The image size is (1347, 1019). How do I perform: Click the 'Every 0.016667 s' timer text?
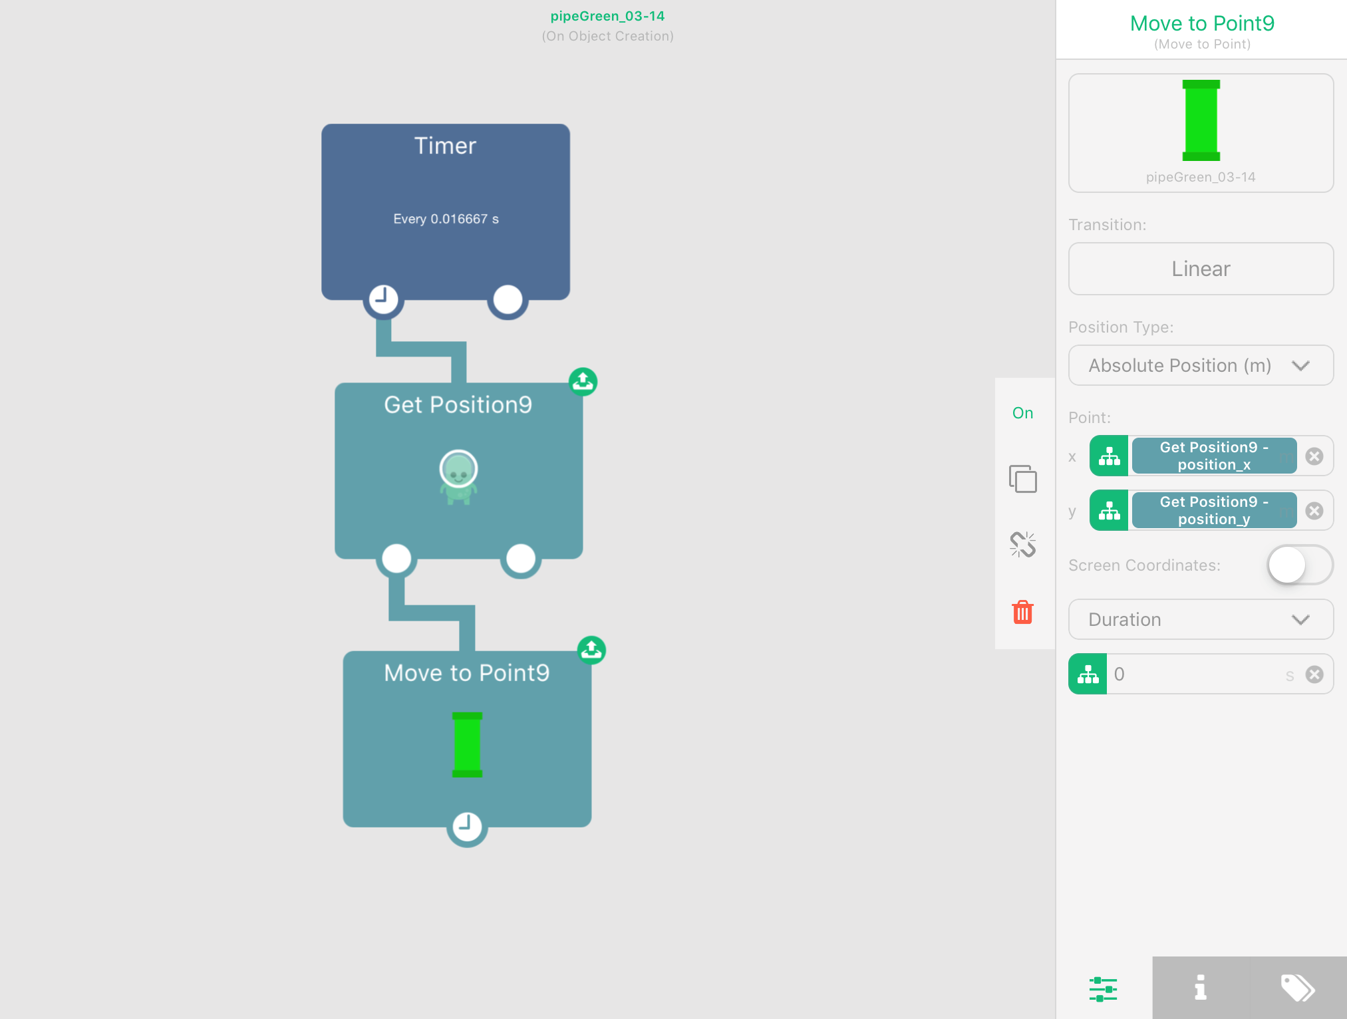pos(446,219)
